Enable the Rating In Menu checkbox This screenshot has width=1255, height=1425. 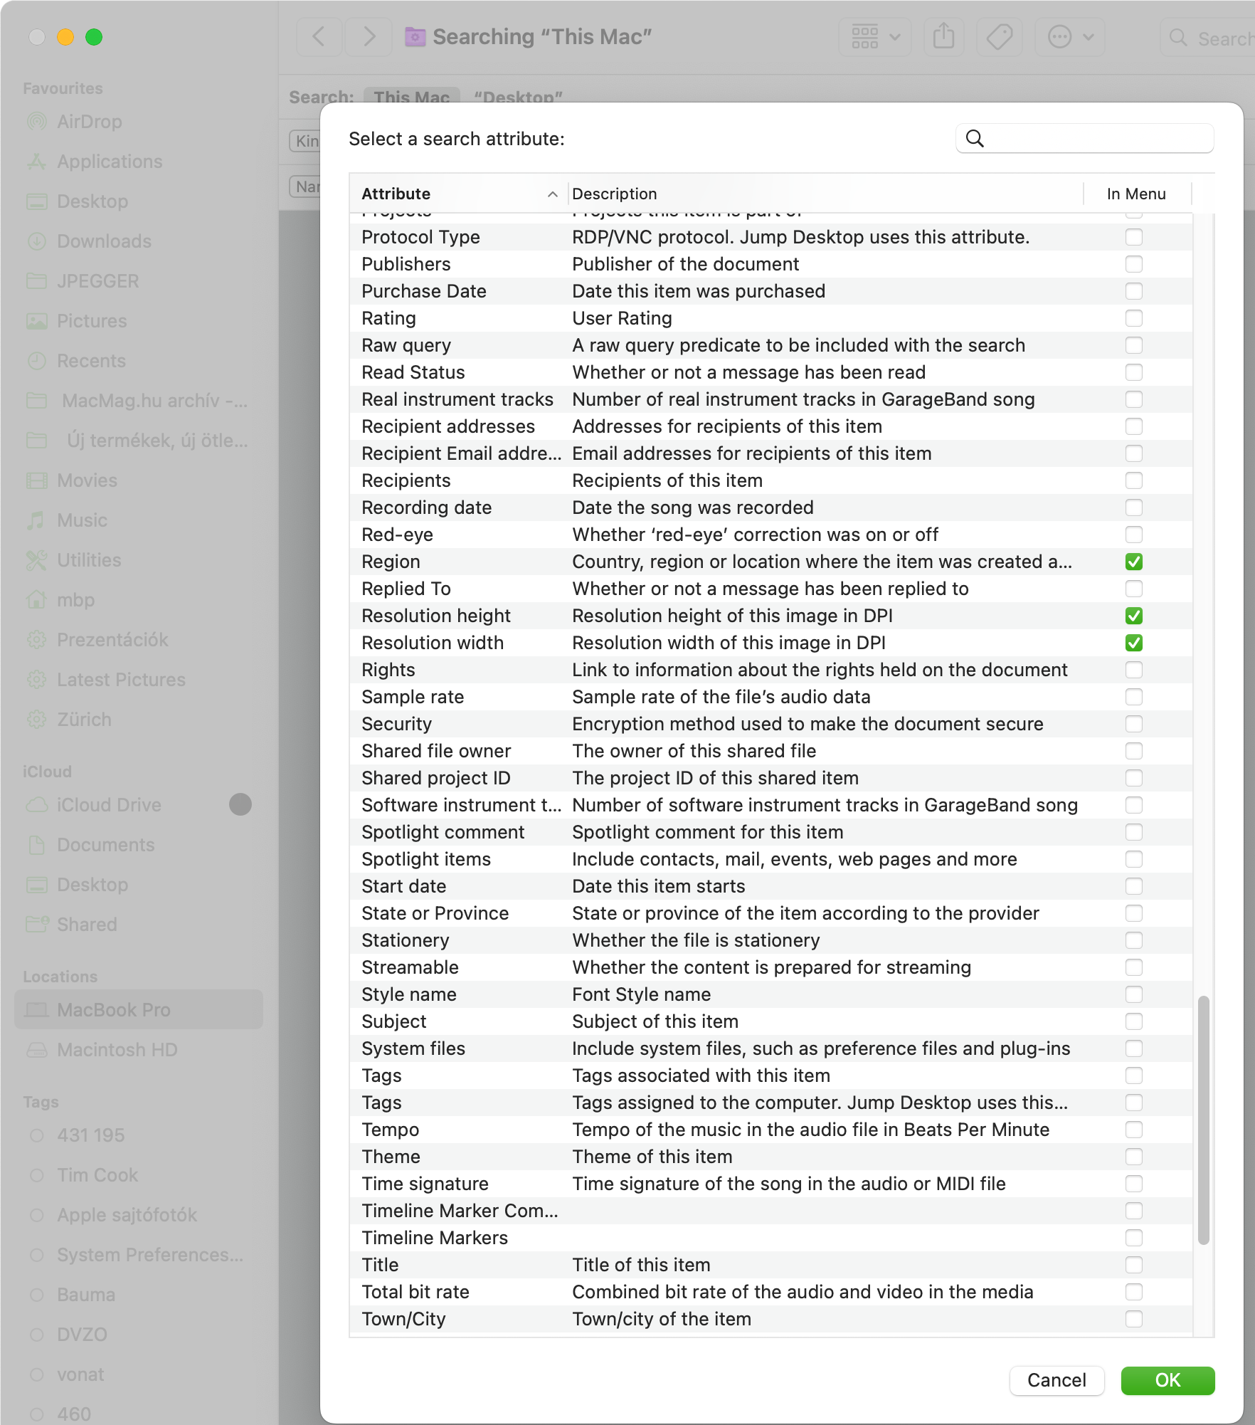coord(1133,318)
